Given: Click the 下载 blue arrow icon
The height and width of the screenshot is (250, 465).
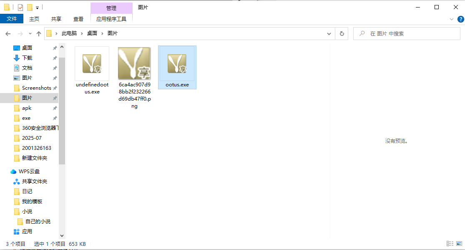Looking at the screenshot, I should coord(17,58).
